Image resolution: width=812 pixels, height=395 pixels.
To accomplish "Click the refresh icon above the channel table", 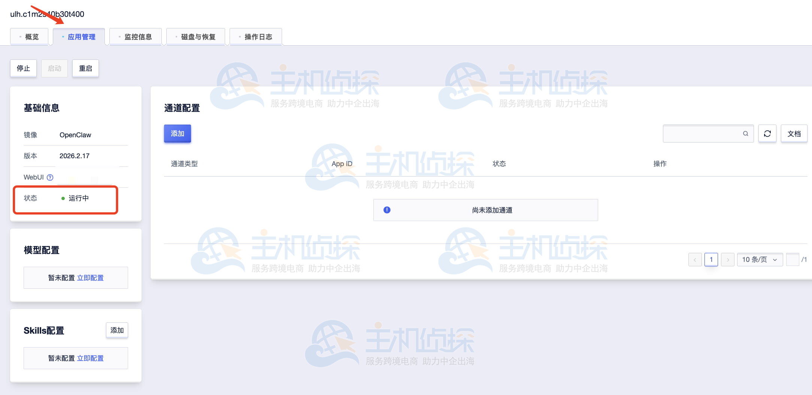I will pyautogui.click(x=767, y=134).
